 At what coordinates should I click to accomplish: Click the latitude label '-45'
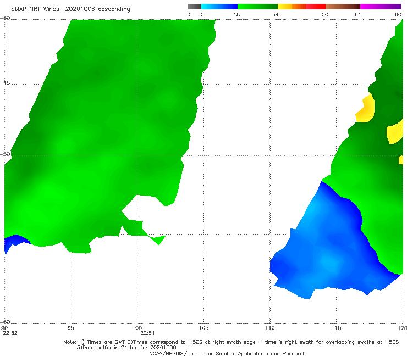click(x=5, y=83)
